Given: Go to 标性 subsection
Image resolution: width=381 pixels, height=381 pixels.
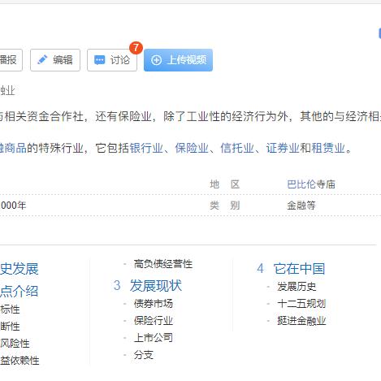Looking at the screenshot, I should click(10, 310).
